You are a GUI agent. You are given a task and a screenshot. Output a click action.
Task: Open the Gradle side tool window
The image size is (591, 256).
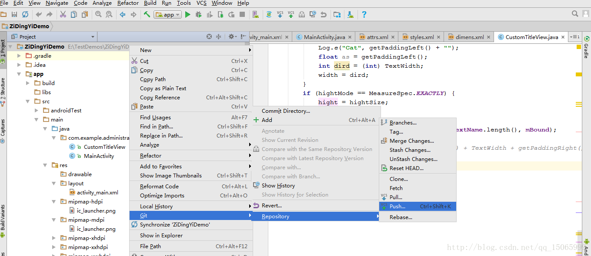(586, 48)
